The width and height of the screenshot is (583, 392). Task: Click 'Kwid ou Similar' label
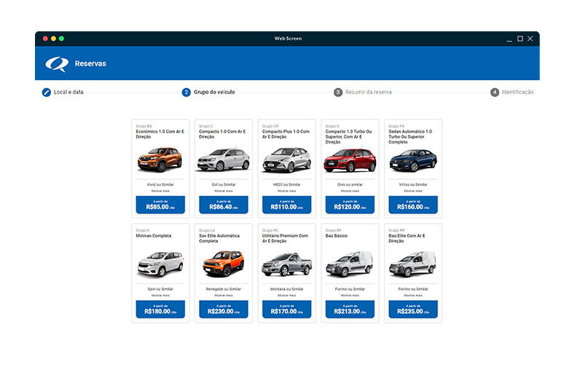[x=160, y=185]
